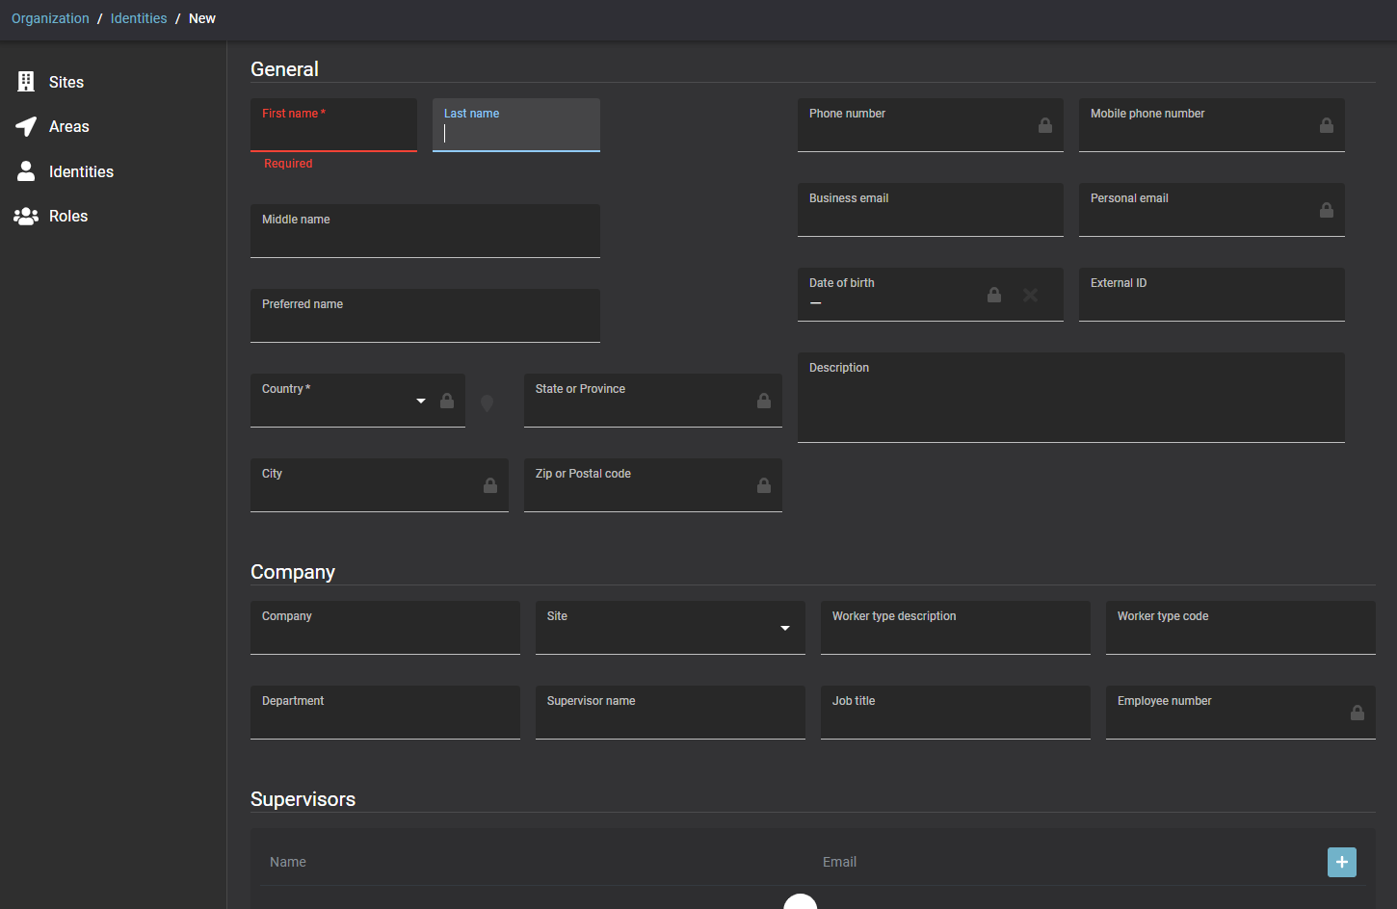Viewport: 1397px width, 909px height.
Task: Focus the Worker type code field
Action: pos(1241,628)
